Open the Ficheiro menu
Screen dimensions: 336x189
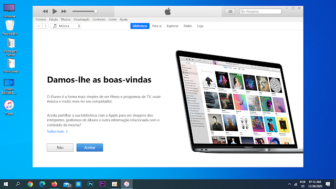tap(41, 19)
